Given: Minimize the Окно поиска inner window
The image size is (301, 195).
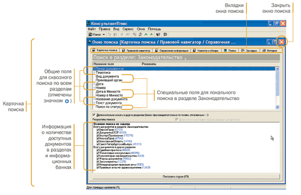Looking at the screenshot, I should [x=269, y=42].
